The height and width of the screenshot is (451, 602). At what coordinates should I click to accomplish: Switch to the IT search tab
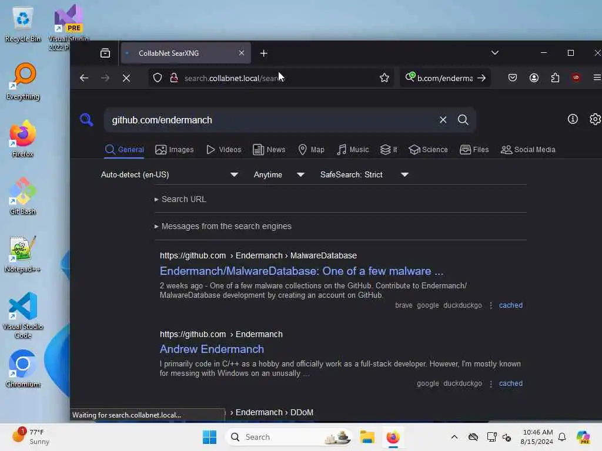point(389,150)
